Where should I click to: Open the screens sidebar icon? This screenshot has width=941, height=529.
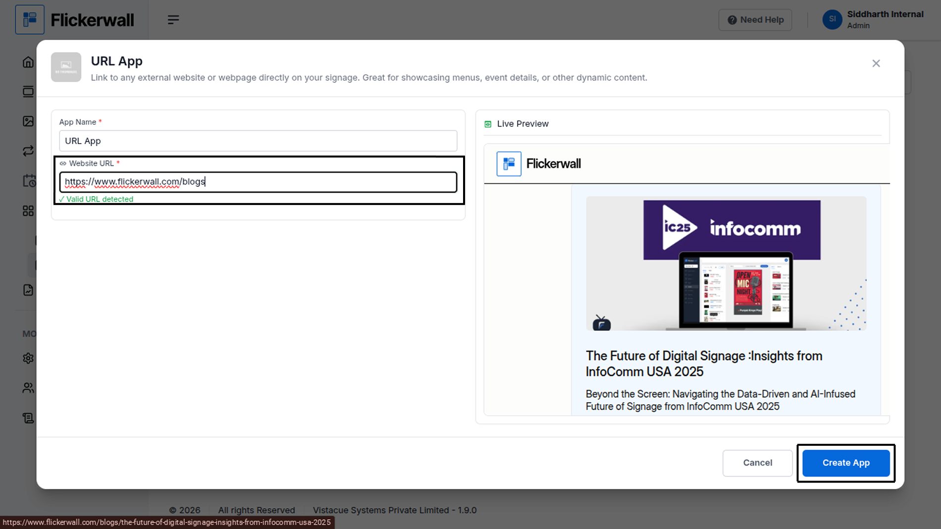[28, 92]
